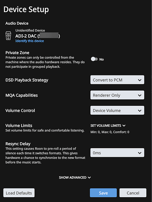Click the ADI-2 DAC device name
The height and width of the screenshot is (202, 152).
tap(38, 36)
